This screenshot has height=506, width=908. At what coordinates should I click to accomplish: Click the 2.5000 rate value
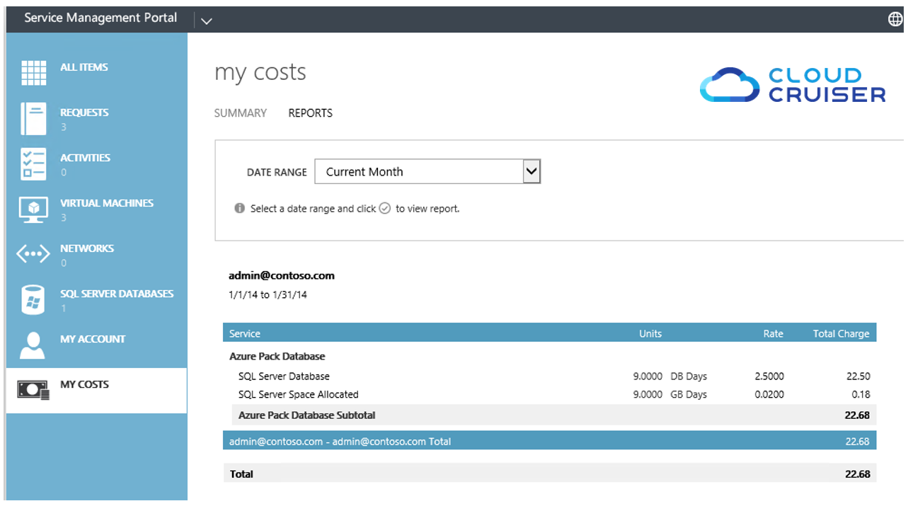click(769, 376)
